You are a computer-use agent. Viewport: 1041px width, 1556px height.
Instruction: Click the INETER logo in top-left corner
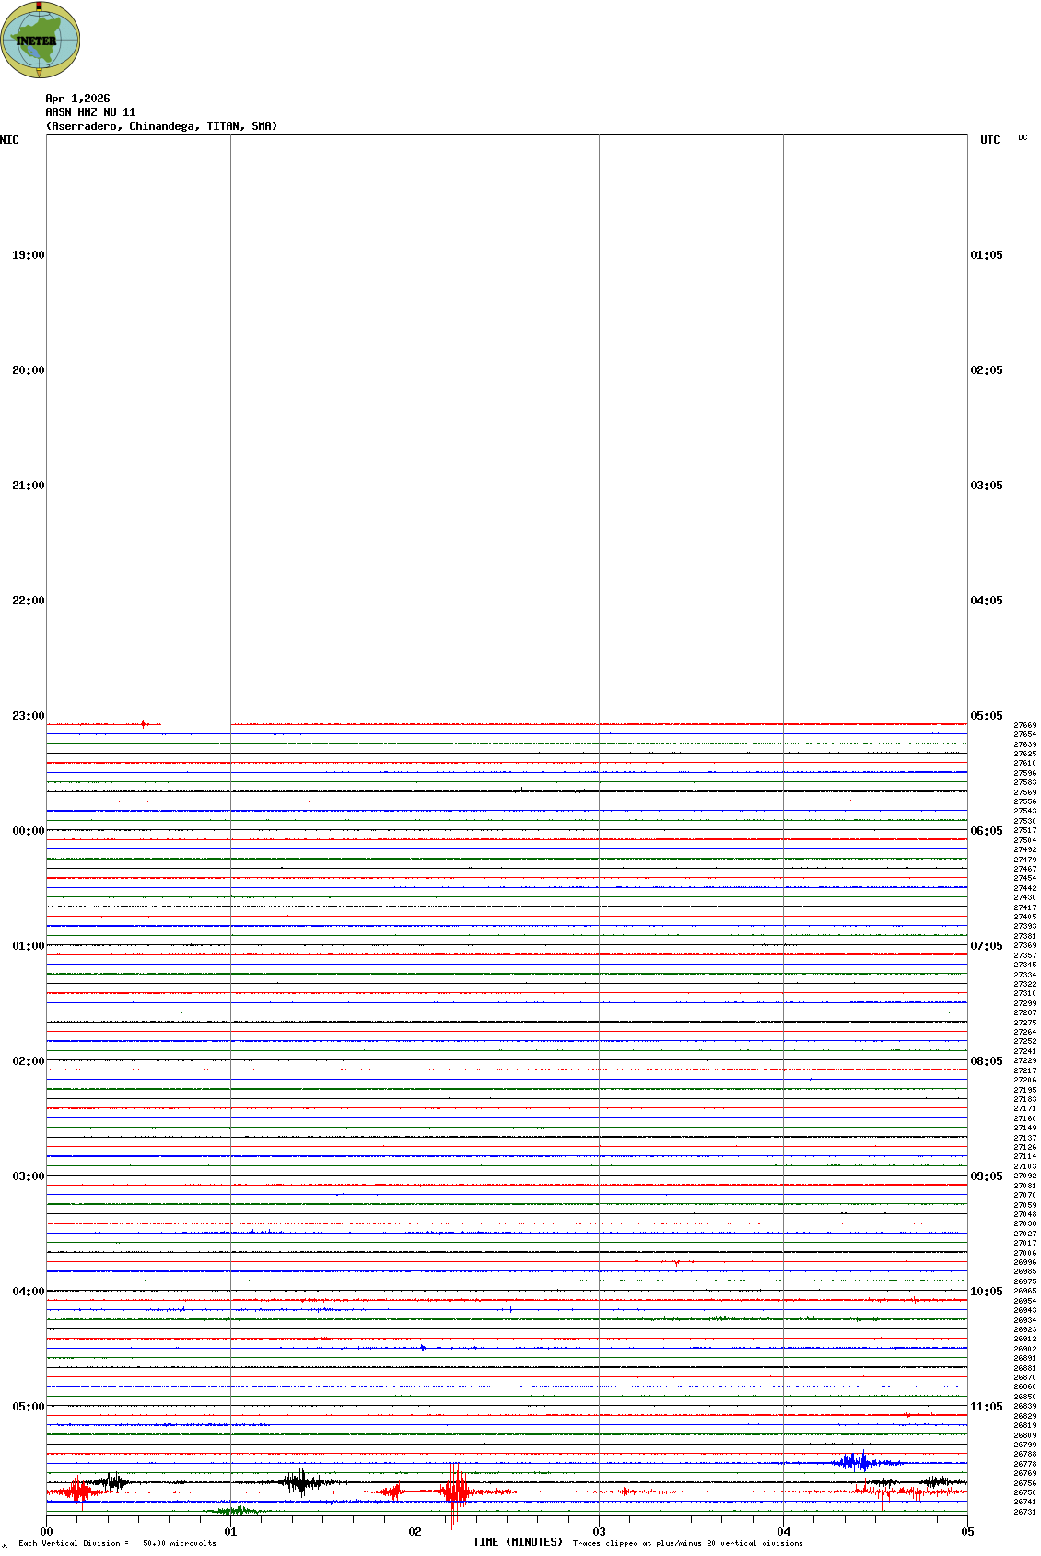(41, 40)
